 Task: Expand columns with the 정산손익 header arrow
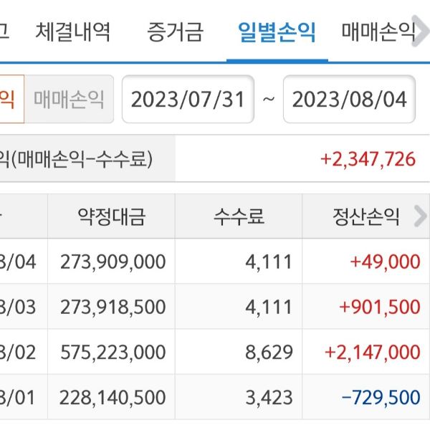point(421,216)
